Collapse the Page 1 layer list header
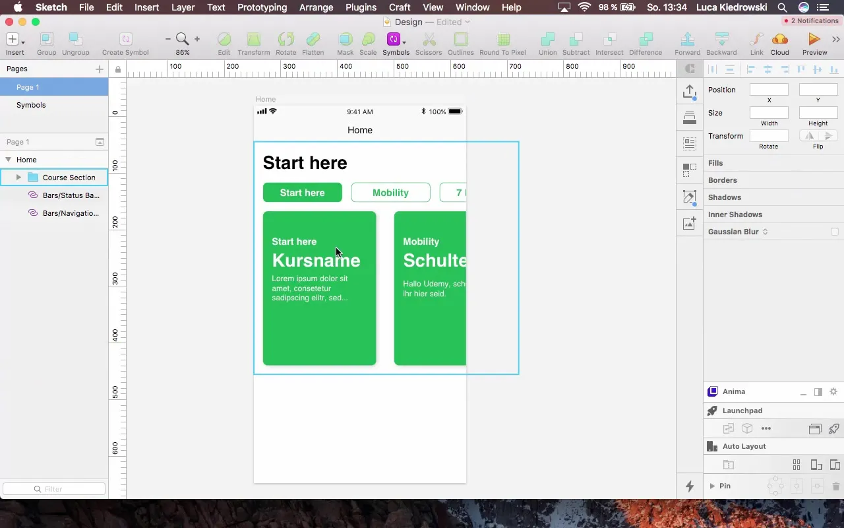 click(x=100, y=142)
